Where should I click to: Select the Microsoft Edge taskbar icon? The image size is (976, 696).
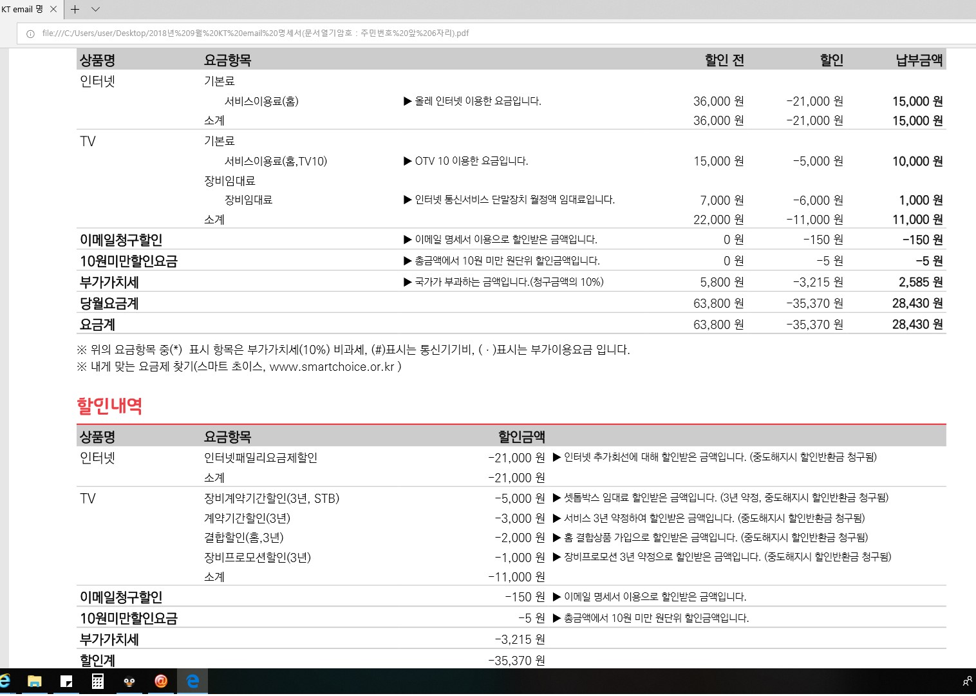(x=192, y=681)
